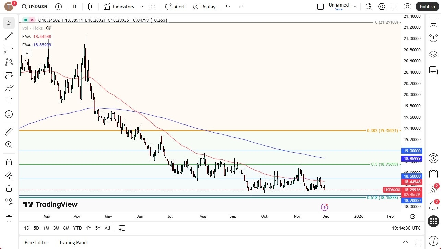Open the Notifications bell in right sidebar
This screenshot has width=441, height=249.
tap(433, 205)
